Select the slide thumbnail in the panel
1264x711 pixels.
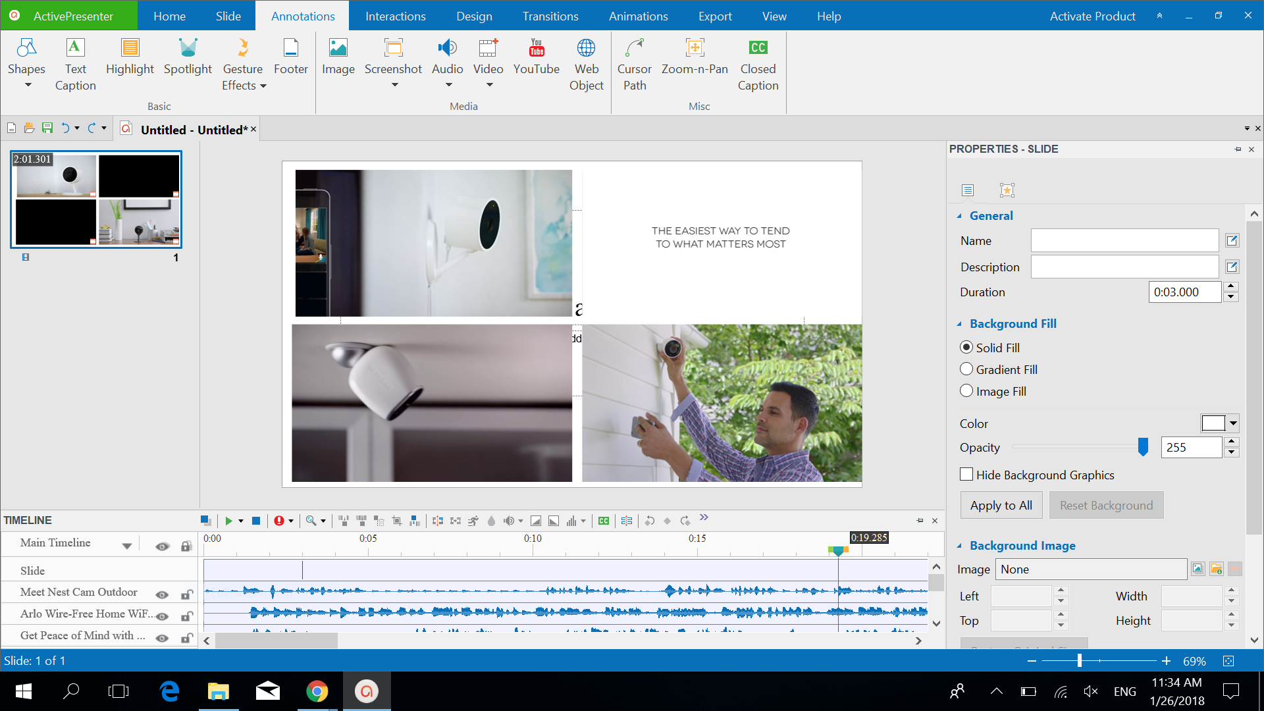[96, 199]
